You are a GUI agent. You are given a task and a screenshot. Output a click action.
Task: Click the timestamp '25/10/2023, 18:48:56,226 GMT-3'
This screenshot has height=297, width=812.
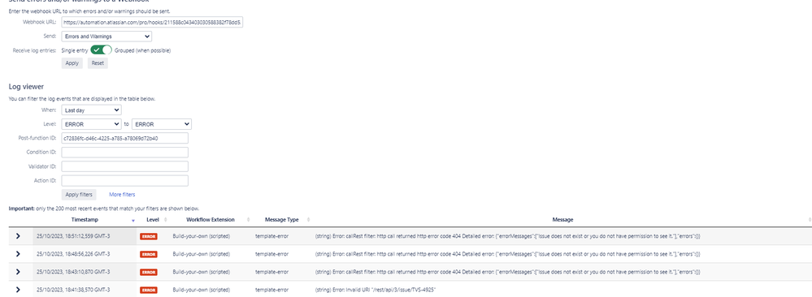[73, 254]
